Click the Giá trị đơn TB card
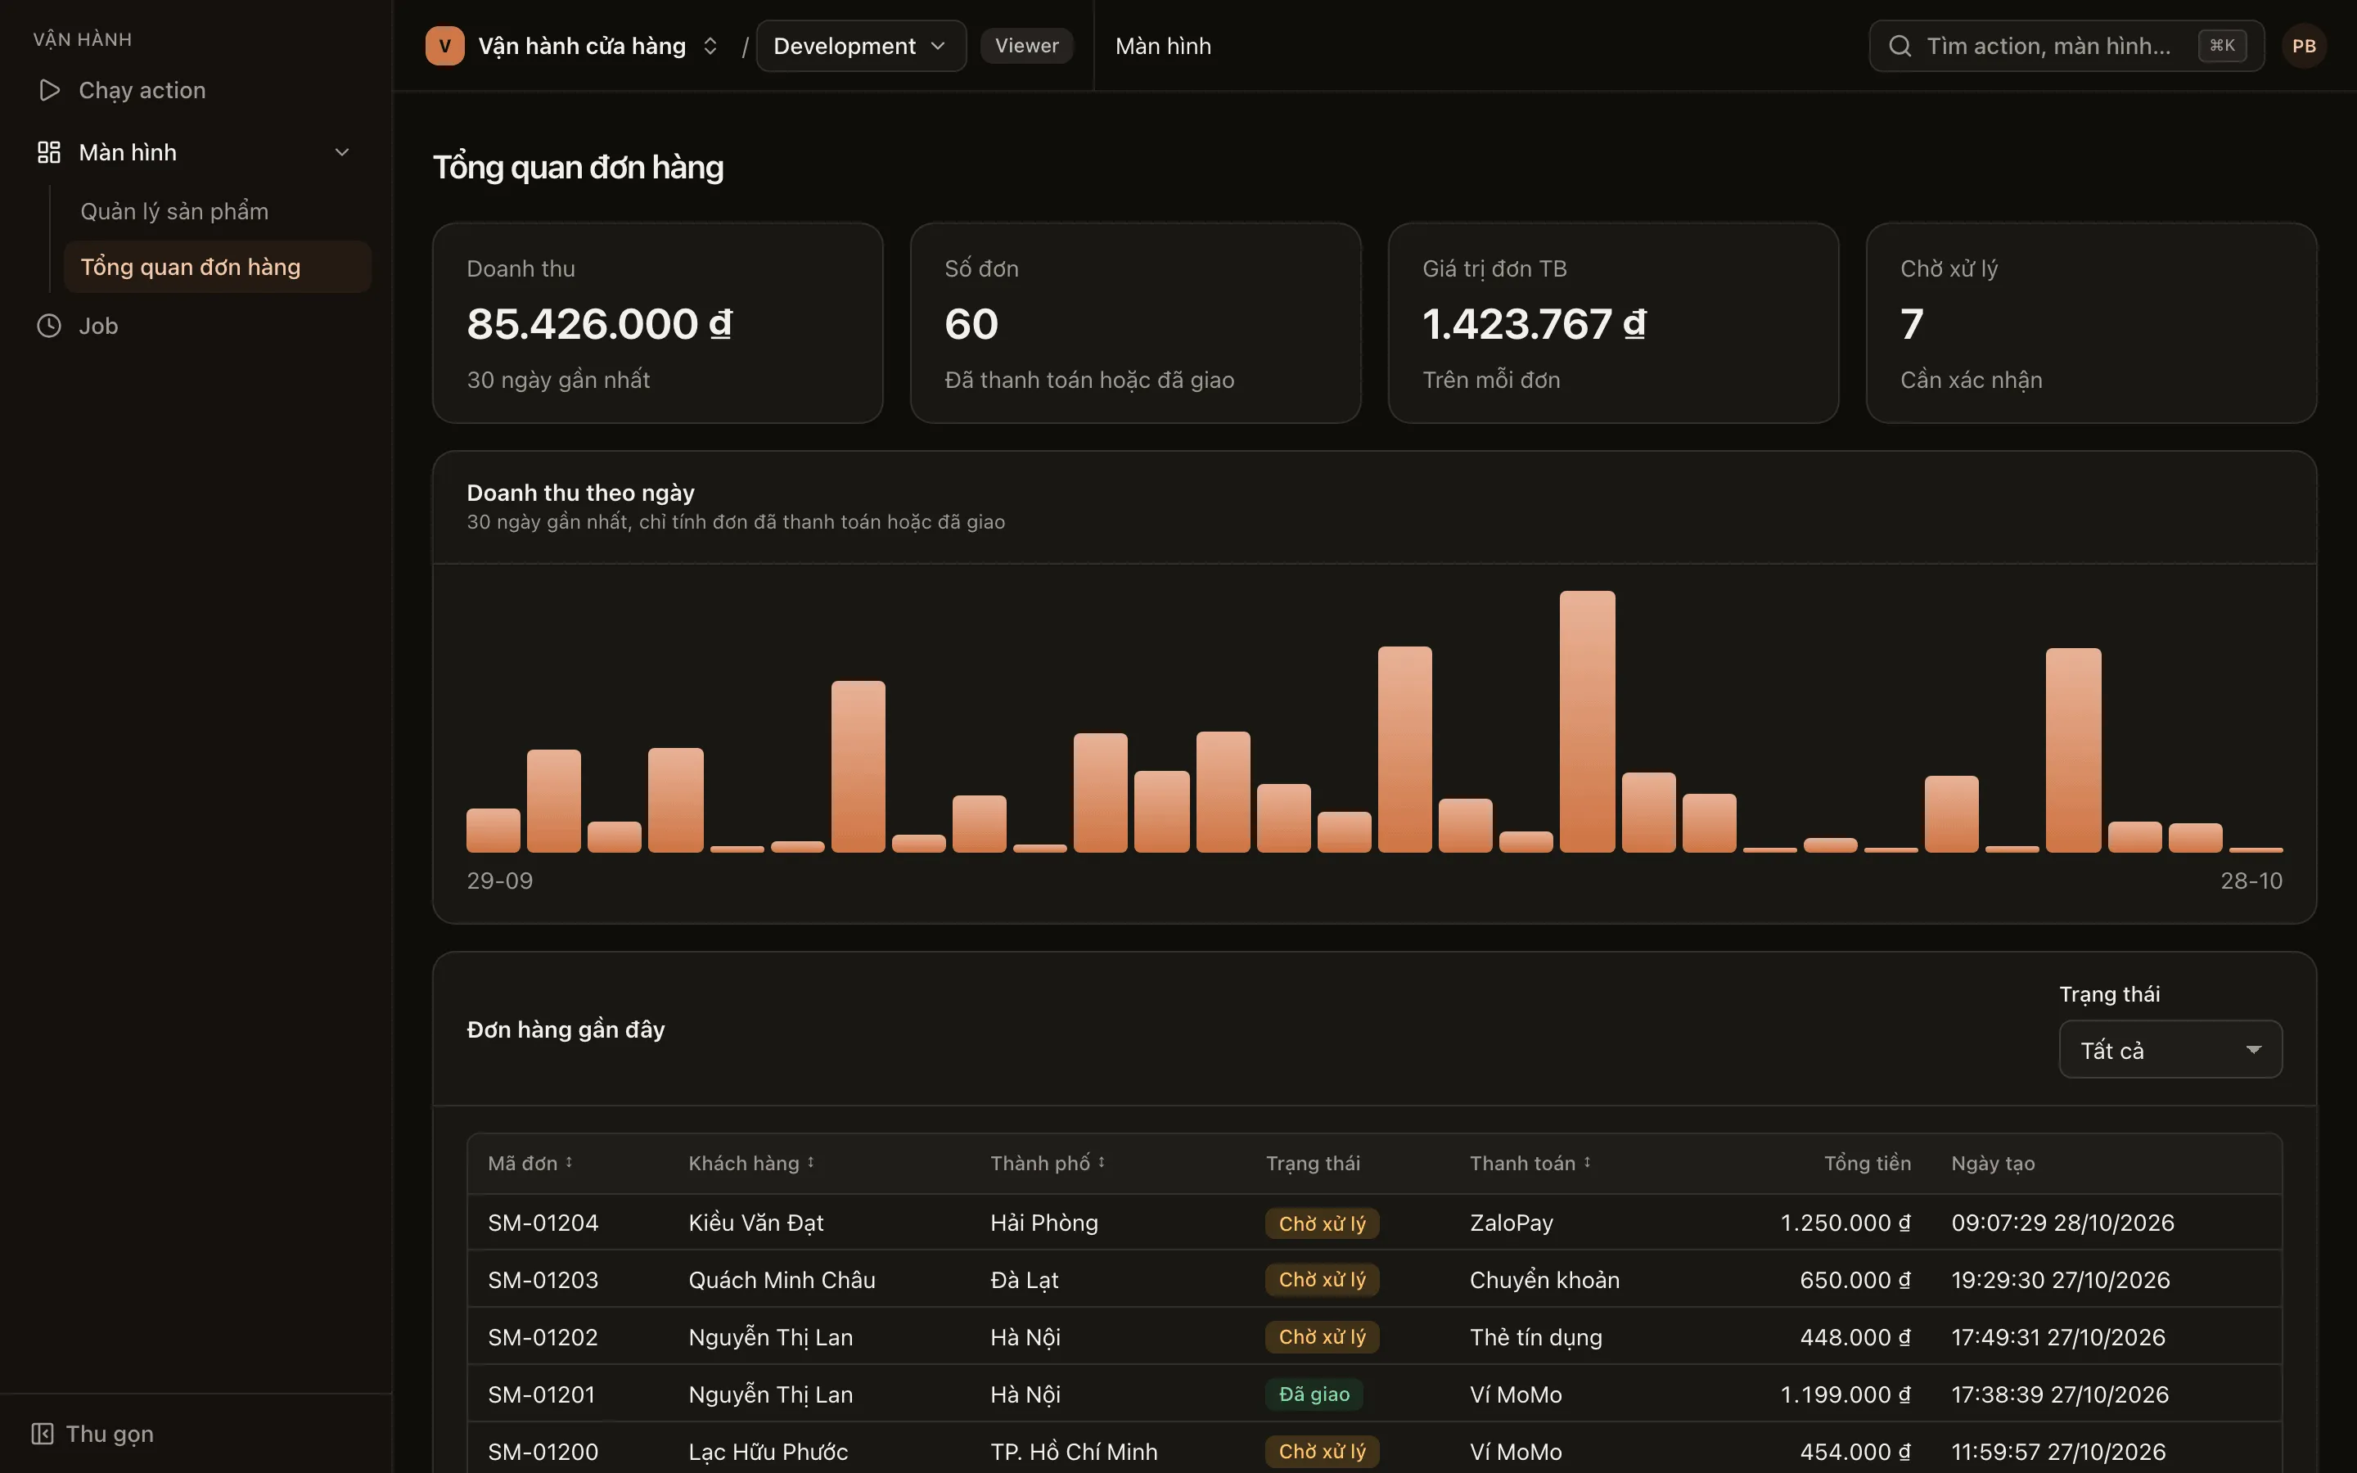Image resolution: width=2357 pixels, height=1473 pixels. (x=1613, y=323)
